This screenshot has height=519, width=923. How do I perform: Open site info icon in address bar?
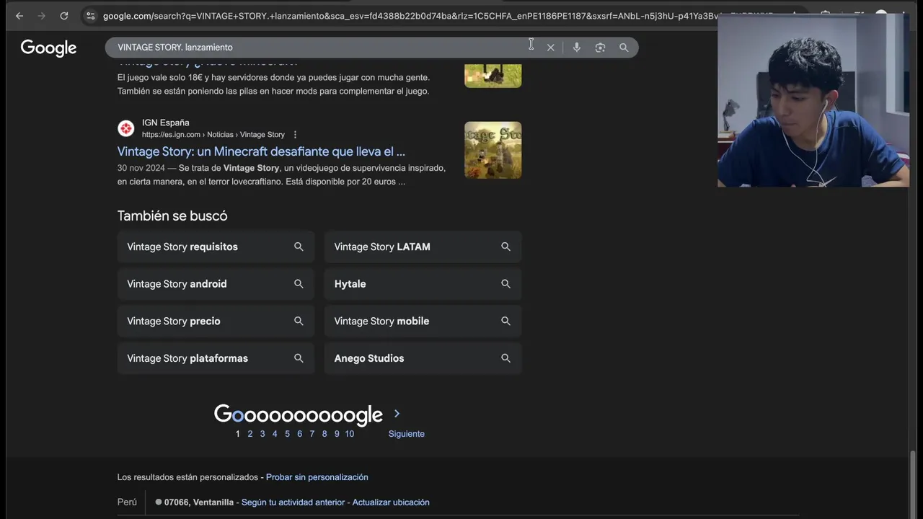pyautogui.click(x=90, y=16)
